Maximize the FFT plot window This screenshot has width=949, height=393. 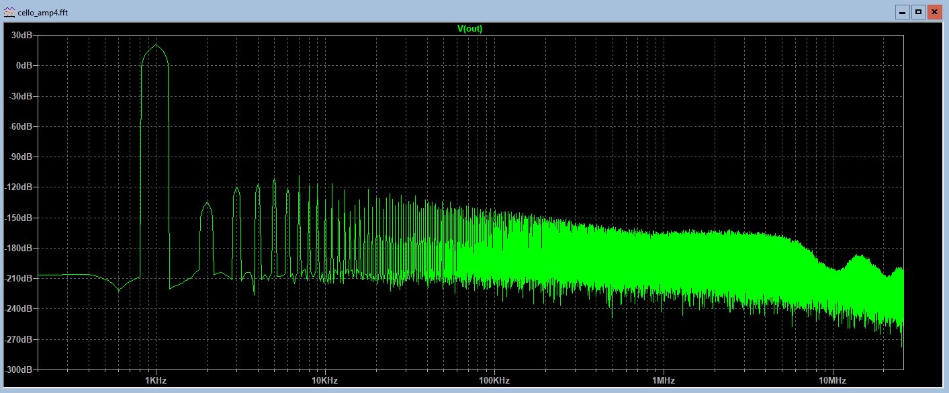coord(917,11)
